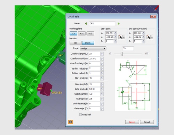Image resolution: width=174 pixels, height=135 pixels.
Task: Click the Top fillet radius spinner arrows
Action: click(x=102, y=69)
